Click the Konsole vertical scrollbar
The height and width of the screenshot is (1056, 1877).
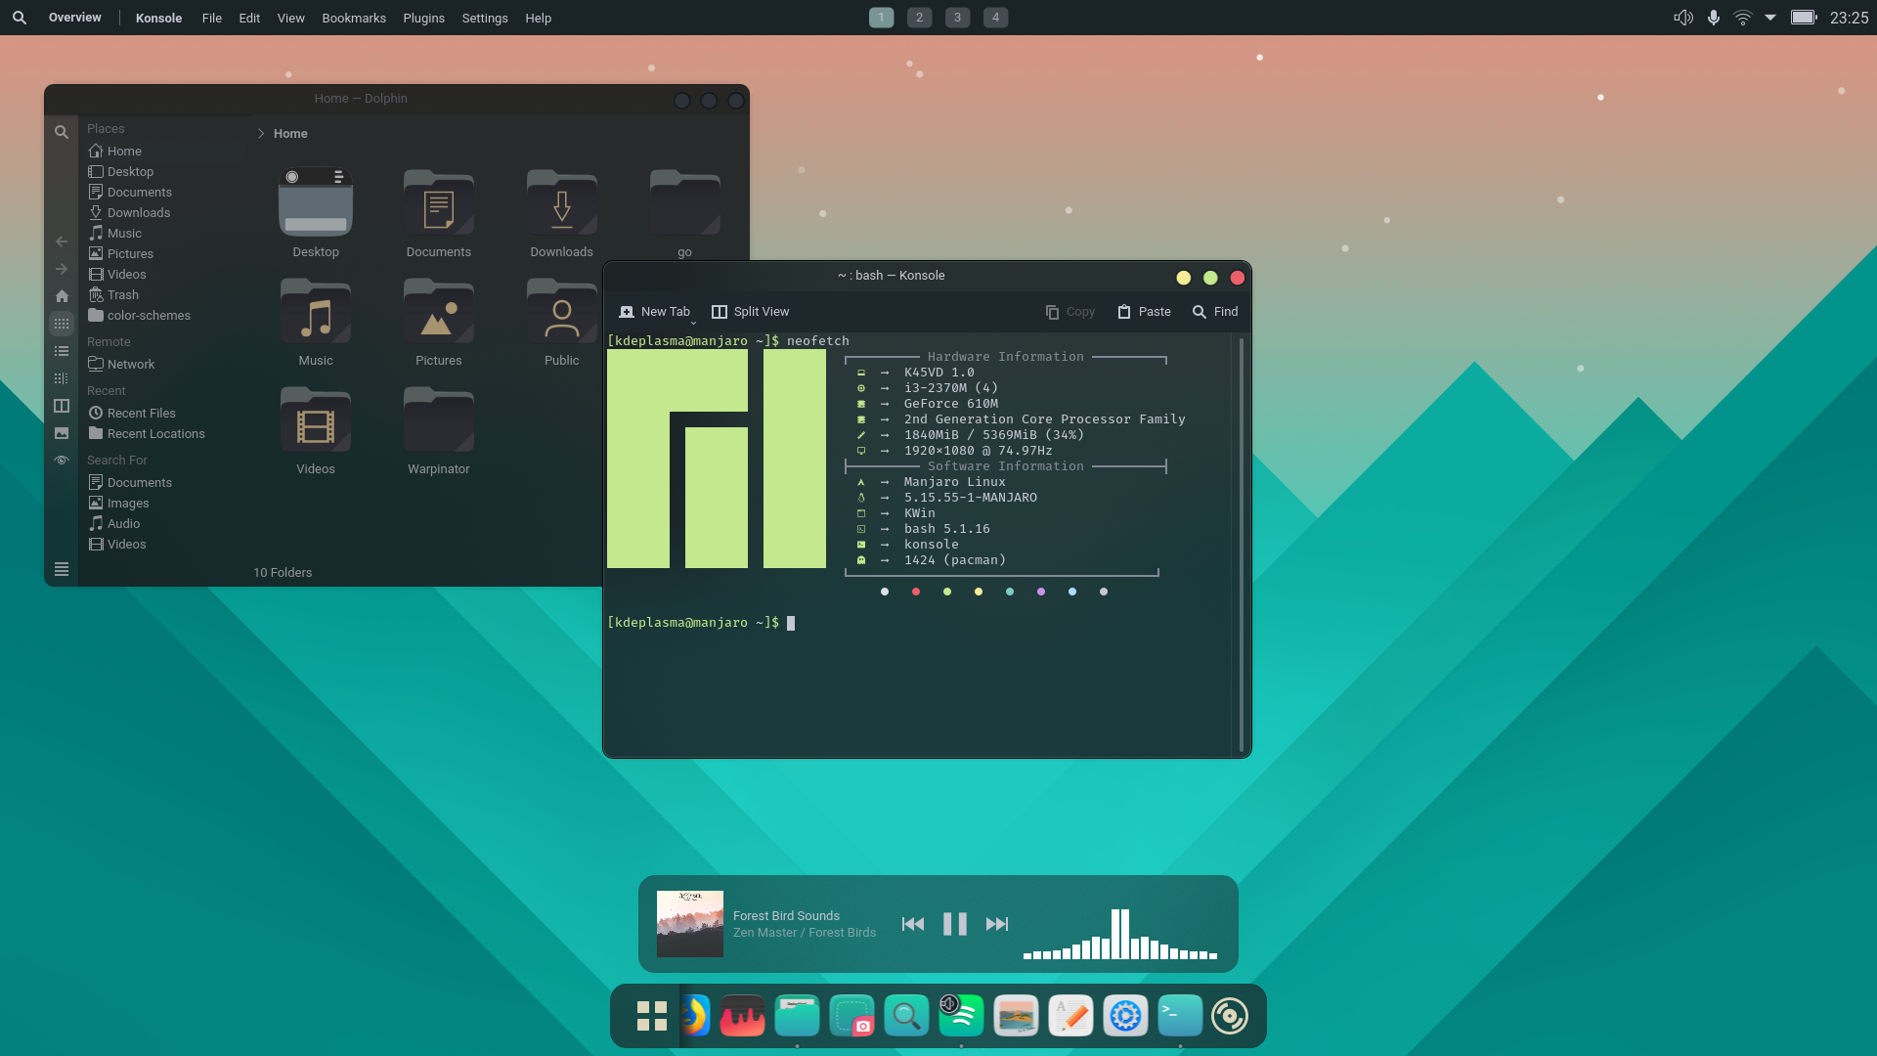tap(1241, 544)
